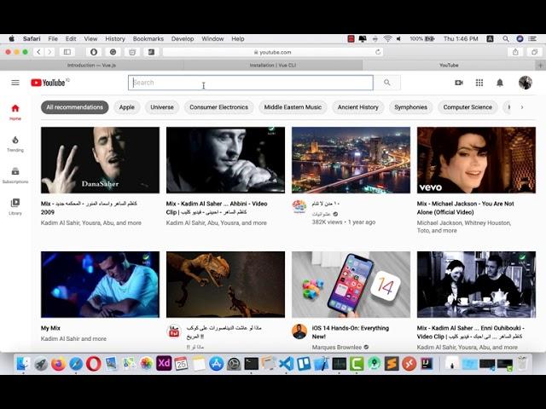Open Library in the sidebar
The image size is (546, 409).
coord(15,206)
